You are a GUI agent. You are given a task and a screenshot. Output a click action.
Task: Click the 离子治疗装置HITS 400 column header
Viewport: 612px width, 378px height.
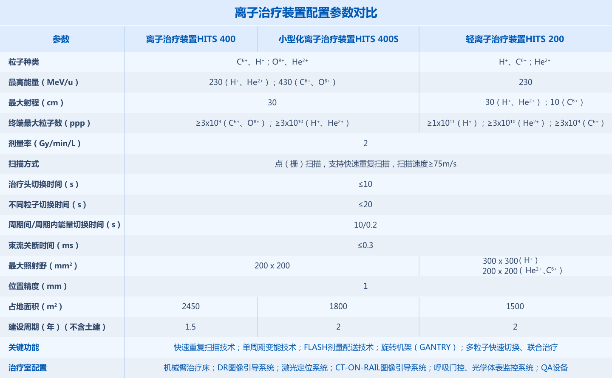(x=190, y=39)
